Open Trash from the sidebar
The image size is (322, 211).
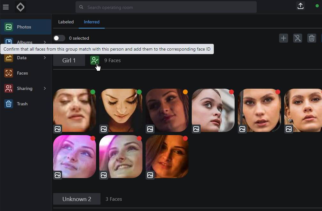22,104
